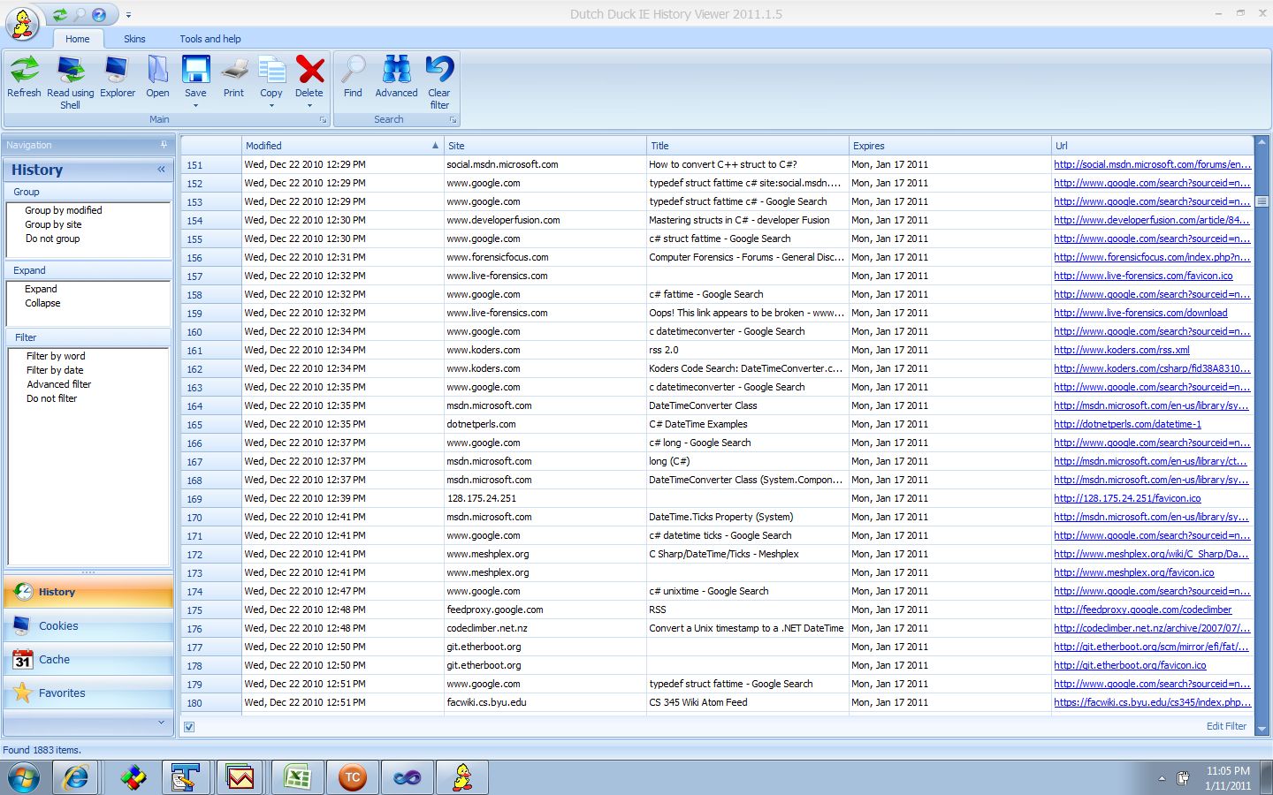Choose Filter by word
This screenshot has height=795, width=1273.
[x=56, y=356]
